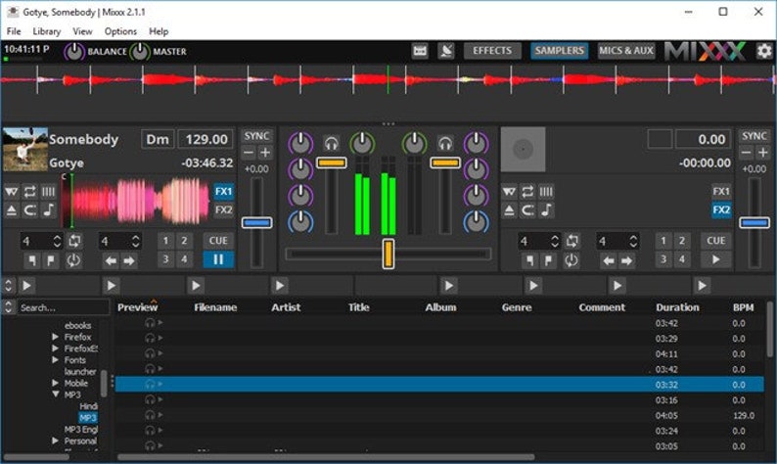Viewport: 777px width, 464px height.
Task: Pause playback on the left deck
Action: [x=218, y=259]
